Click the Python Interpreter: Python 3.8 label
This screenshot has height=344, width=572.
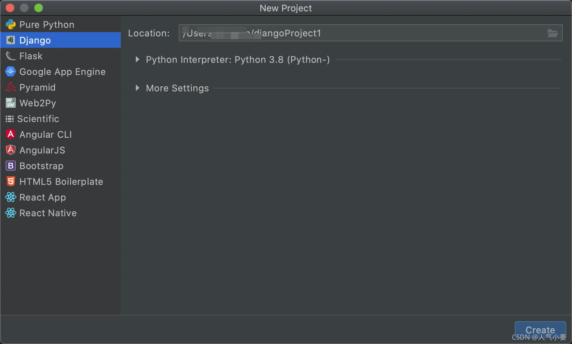(238, 60)
